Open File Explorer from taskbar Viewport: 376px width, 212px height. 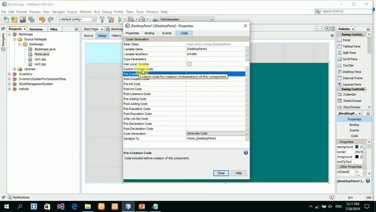pyautogui.click(x=88, y=207)
